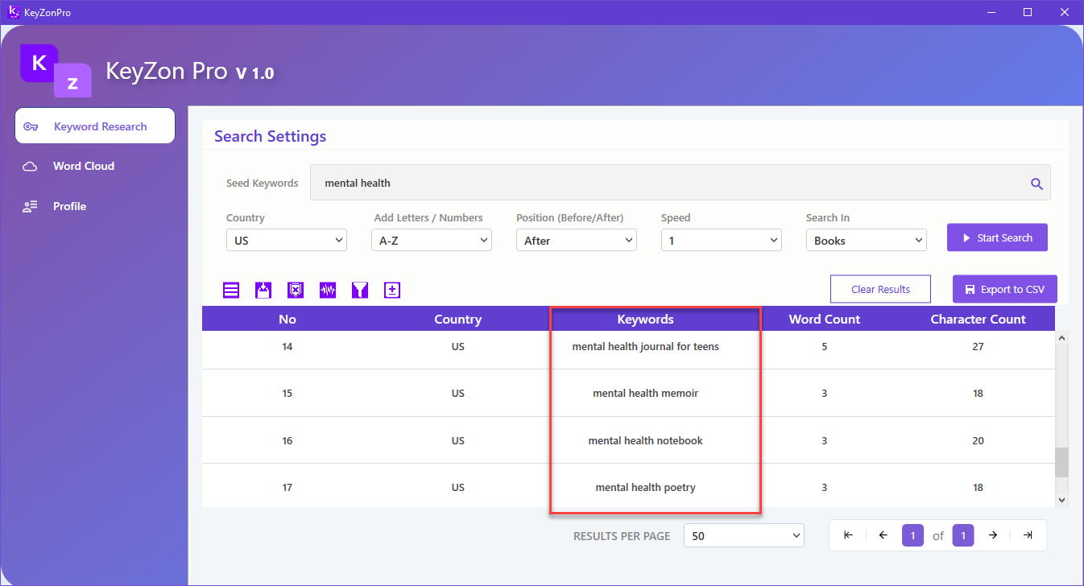Viewport: 1084px width, 586px height.
Task: Click the magnifier icon in seed keywords field
Action: click(1036, 184)
